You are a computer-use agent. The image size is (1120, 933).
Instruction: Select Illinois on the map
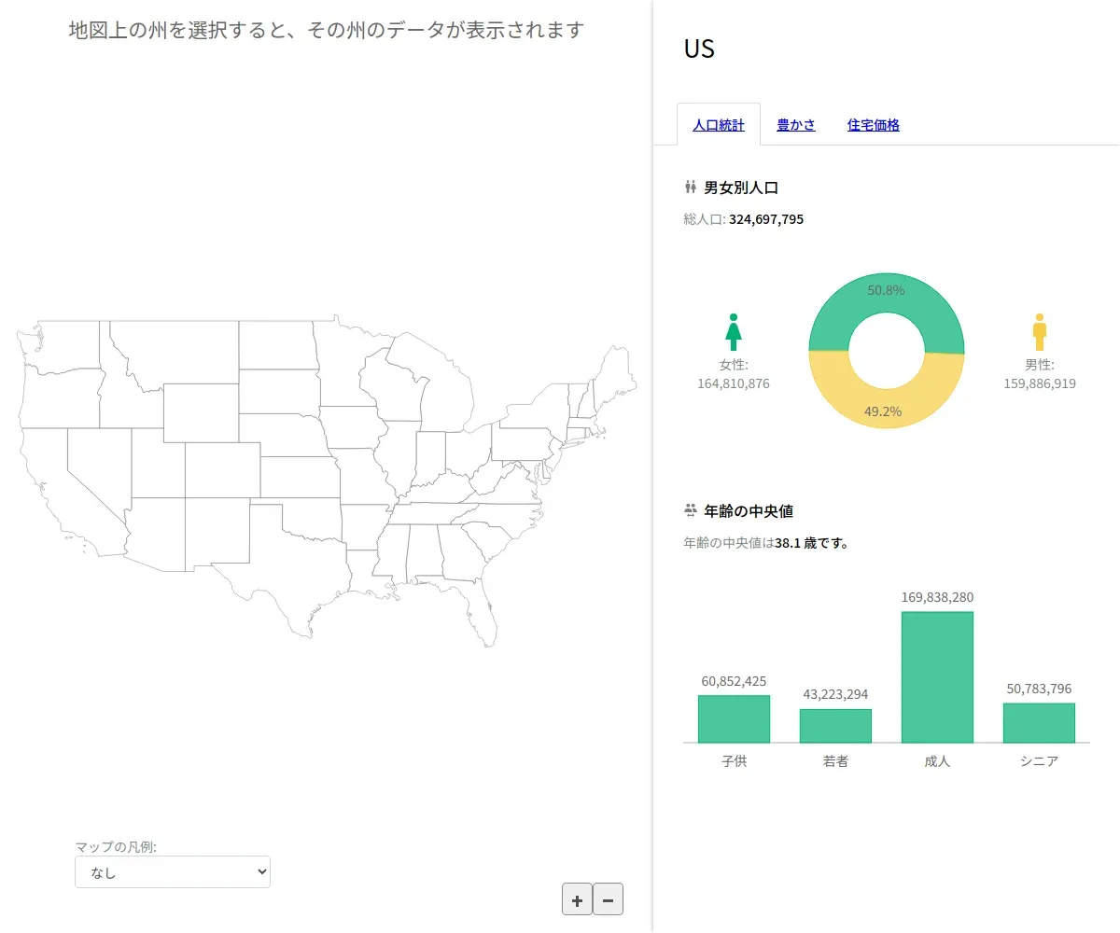(x=399, y=457)
